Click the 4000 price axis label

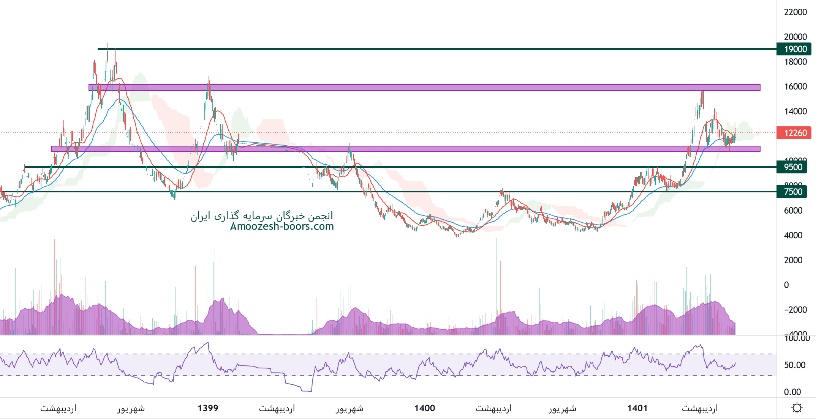click(x=793, y=235)
